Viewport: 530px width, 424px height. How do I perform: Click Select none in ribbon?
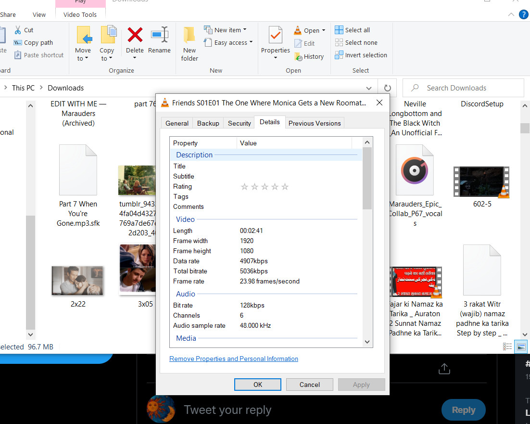(x=356, y=42)
